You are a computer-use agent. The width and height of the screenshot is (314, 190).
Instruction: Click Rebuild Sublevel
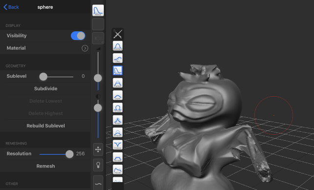click(46, 126)
